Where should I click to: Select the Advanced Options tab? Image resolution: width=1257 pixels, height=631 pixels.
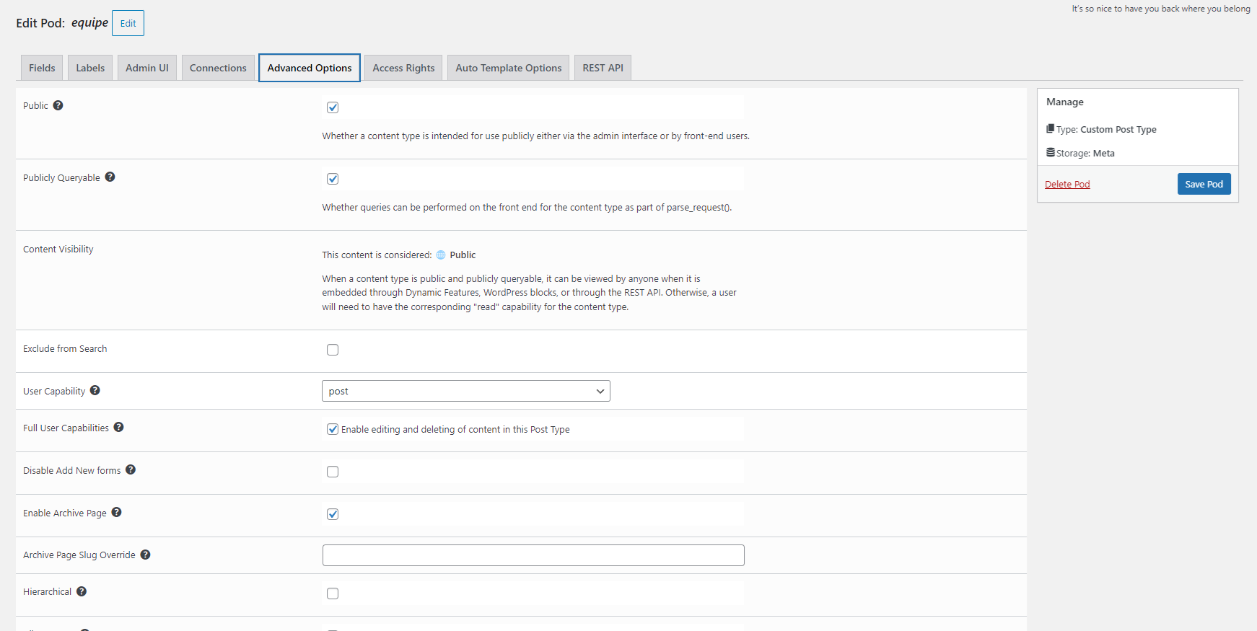point(310,68)
